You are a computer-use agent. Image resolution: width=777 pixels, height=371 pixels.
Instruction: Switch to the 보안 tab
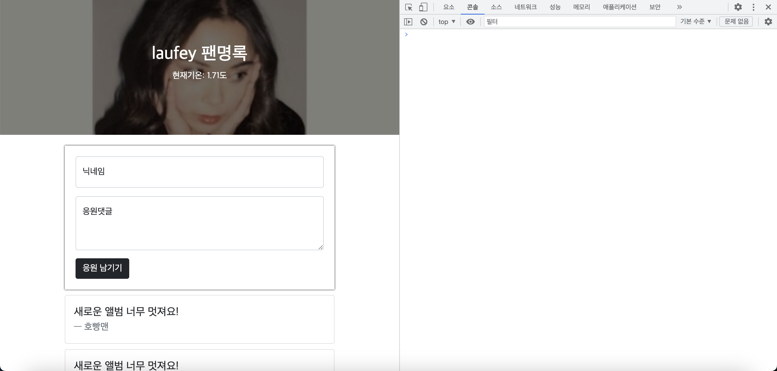655,7
